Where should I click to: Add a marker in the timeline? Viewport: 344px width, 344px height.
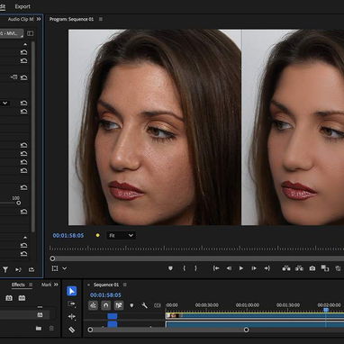coord(131,305)
